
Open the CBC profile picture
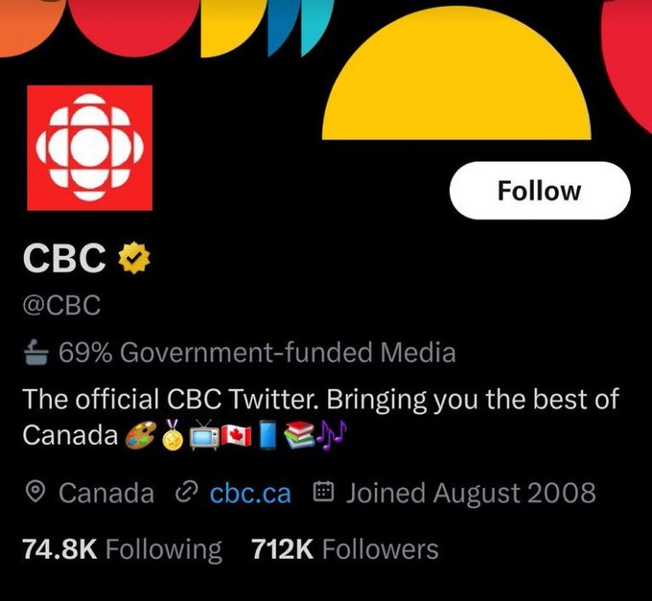click(89, 147)
